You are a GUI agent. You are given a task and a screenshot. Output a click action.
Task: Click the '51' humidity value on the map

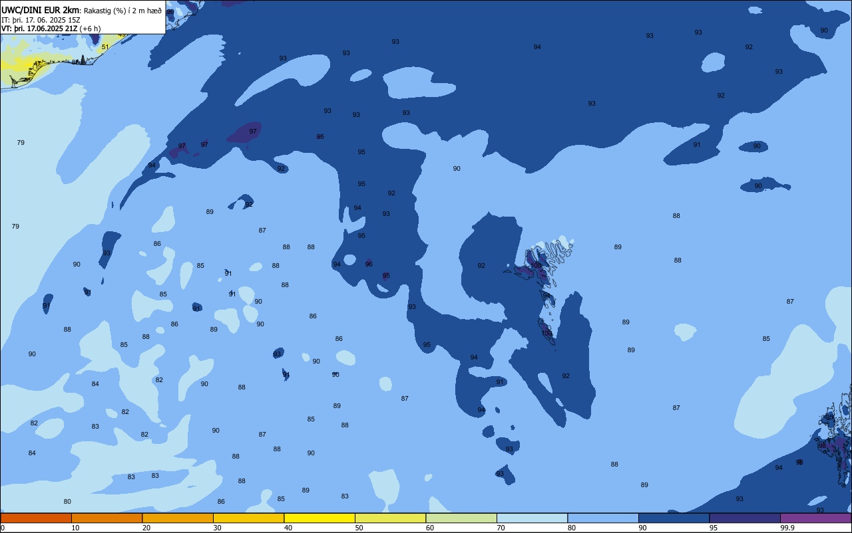point(105,47)
